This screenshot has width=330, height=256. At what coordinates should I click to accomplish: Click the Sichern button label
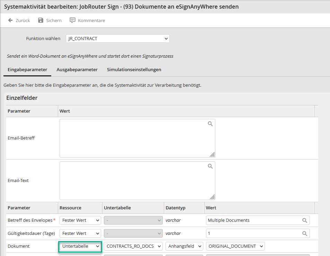(54, 20)
